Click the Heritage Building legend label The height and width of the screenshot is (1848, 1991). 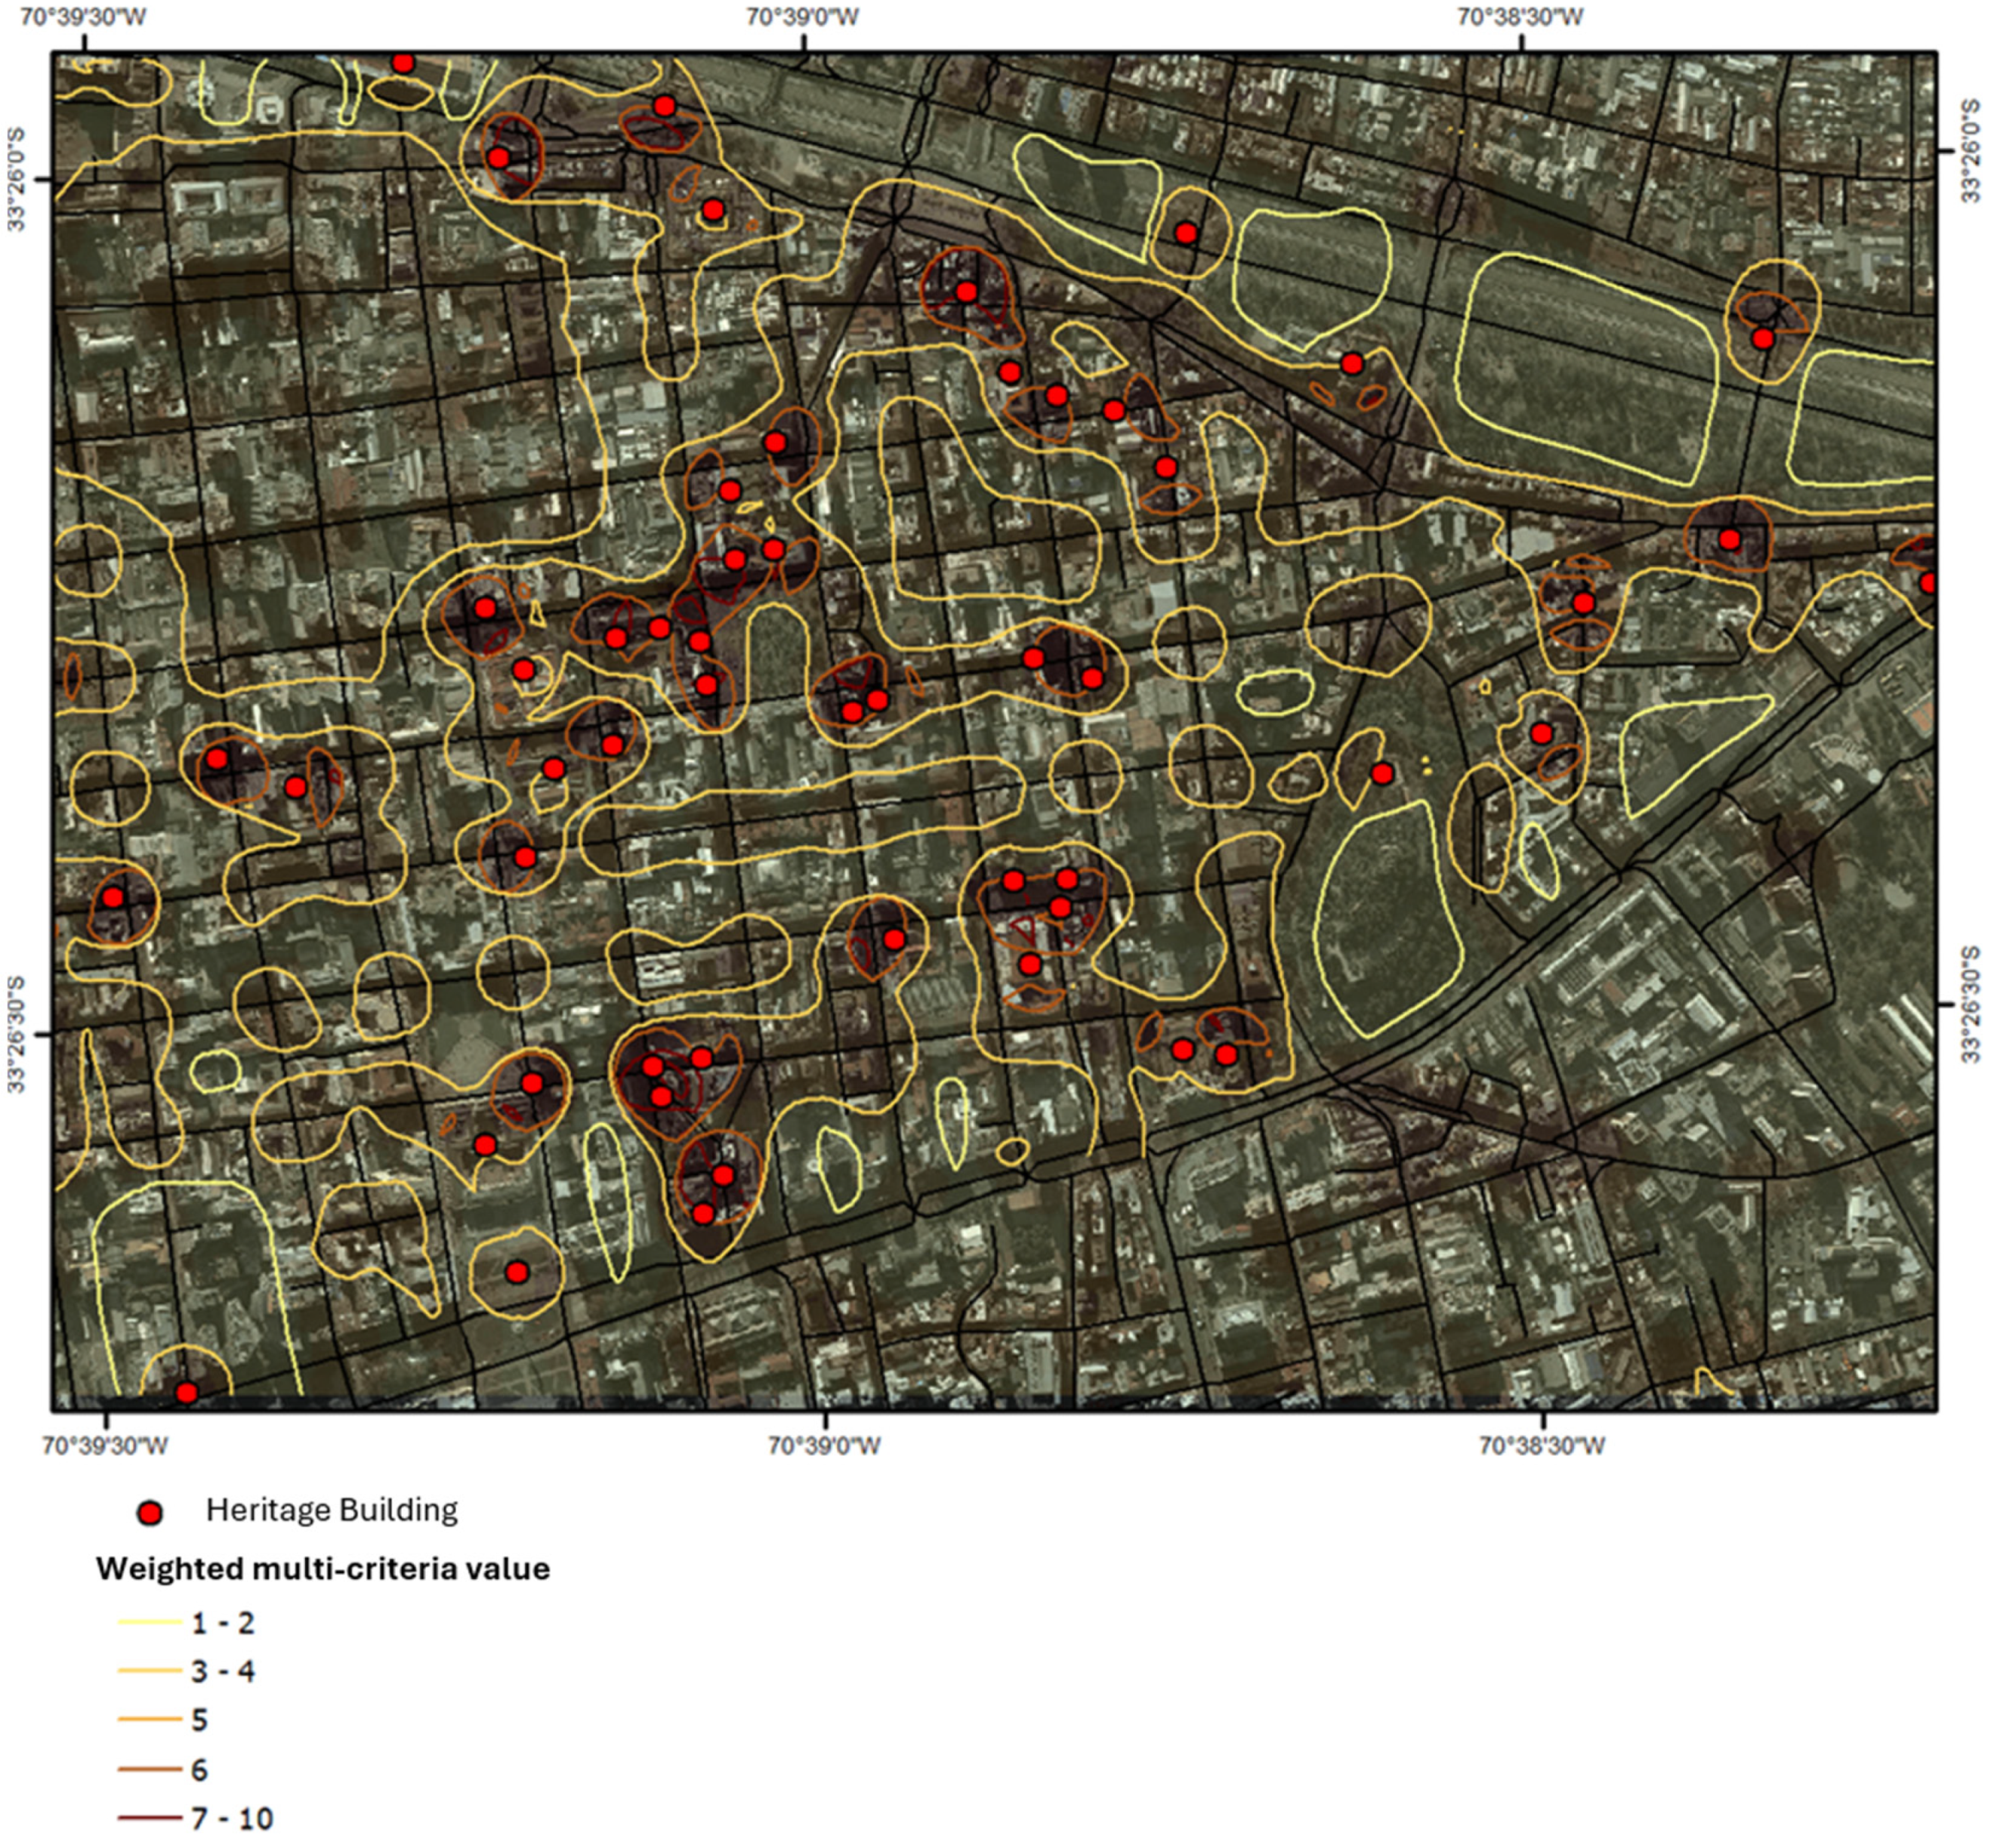click(x=331, y=1510)
